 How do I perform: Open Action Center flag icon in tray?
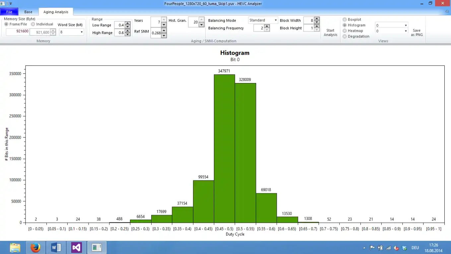pyautogui.click(x=372, y=248)
